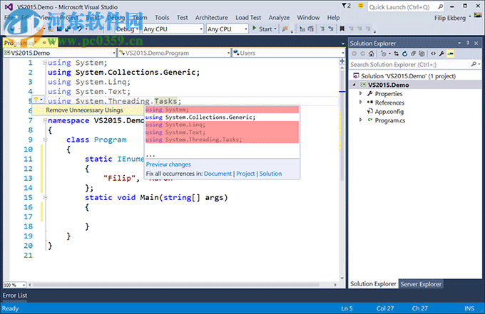Viewport: 485px width, 314px height.
Task: Click the solution icon beside Solution 'VS2015.Demo'
Action: (x=356, y=75)
